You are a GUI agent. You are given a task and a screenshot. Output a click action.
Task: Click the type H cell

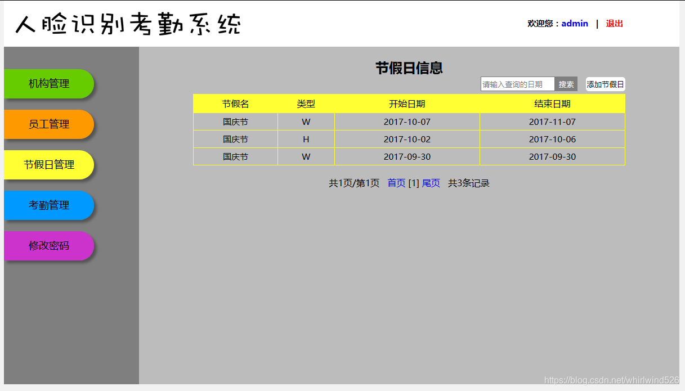[x=306, y=140]
